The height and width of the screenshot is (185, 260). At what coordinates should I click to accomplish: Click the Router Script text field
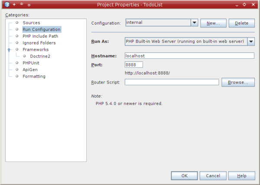(x=172, y=82)
